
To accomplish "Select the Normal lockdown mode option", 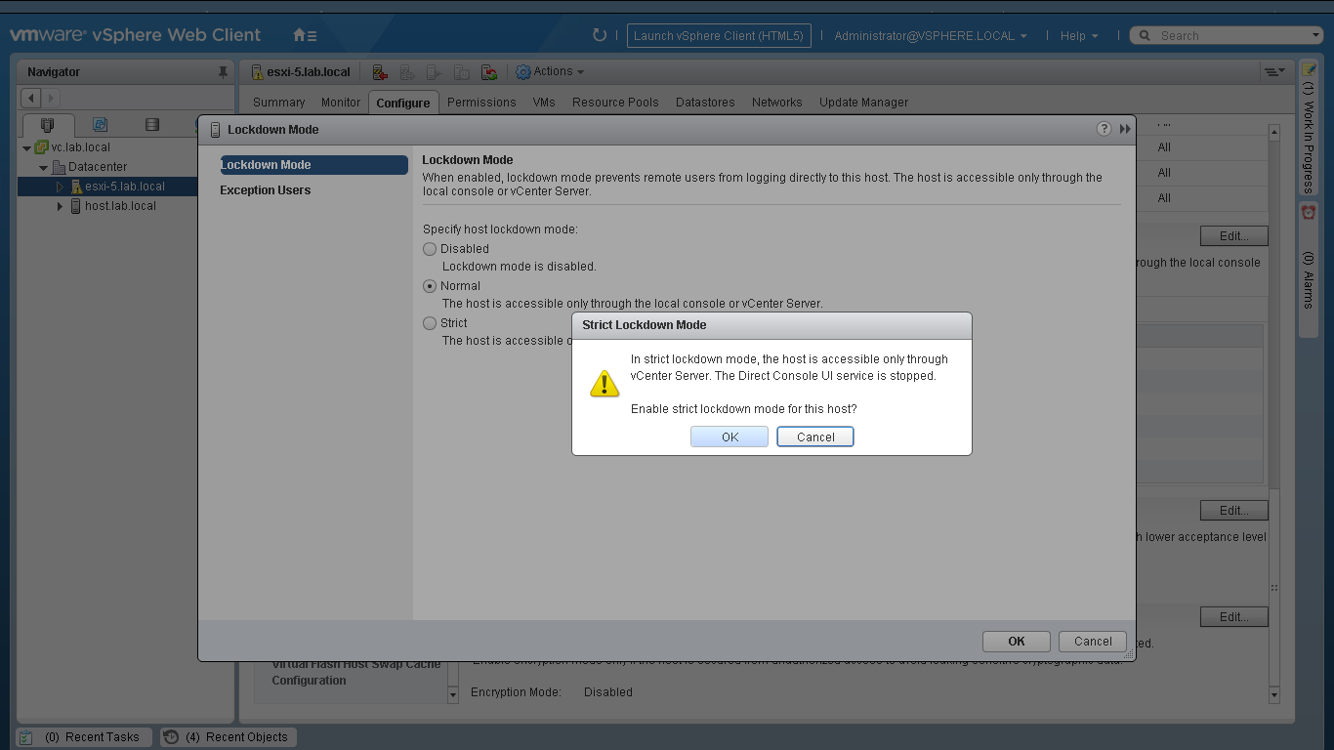I will 430,286.
